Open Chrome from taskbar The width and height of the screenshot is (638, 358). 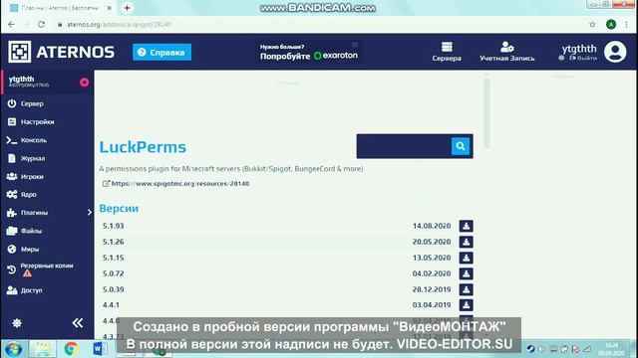[71, 349]
